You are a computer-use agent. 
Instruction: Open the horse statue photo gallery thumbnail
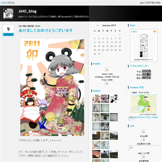click(x=105, y=154)
